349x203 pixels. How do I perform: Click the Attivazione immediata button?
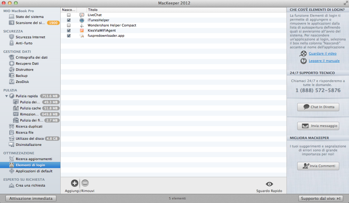coord(31,198)
